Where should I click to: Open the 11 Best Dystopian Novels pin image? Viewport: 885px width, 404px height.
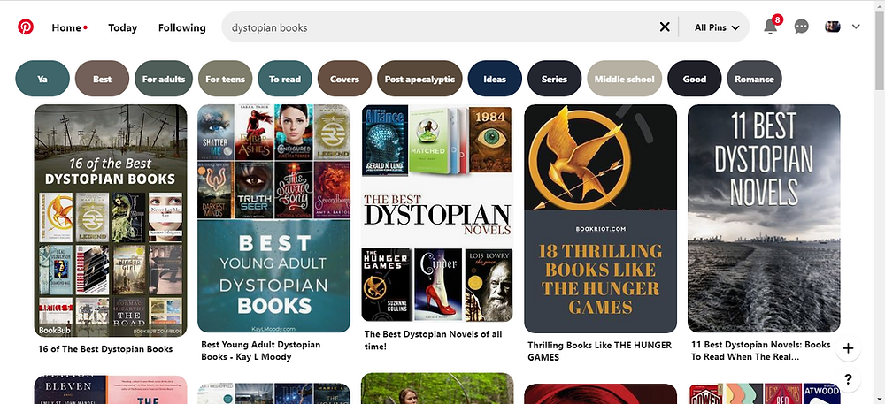click(764, 218)
